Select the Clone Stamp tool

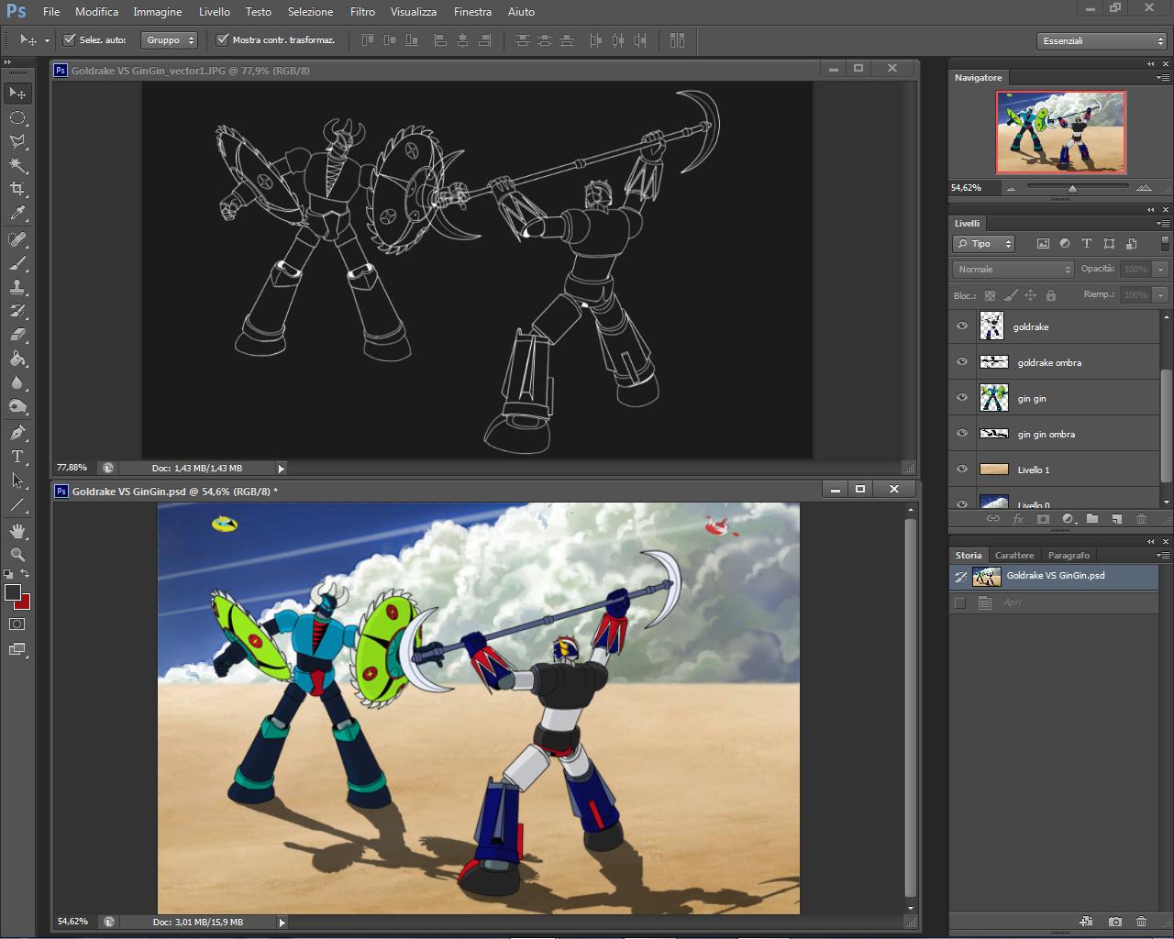pyautogui.click(x=17, y=287)
